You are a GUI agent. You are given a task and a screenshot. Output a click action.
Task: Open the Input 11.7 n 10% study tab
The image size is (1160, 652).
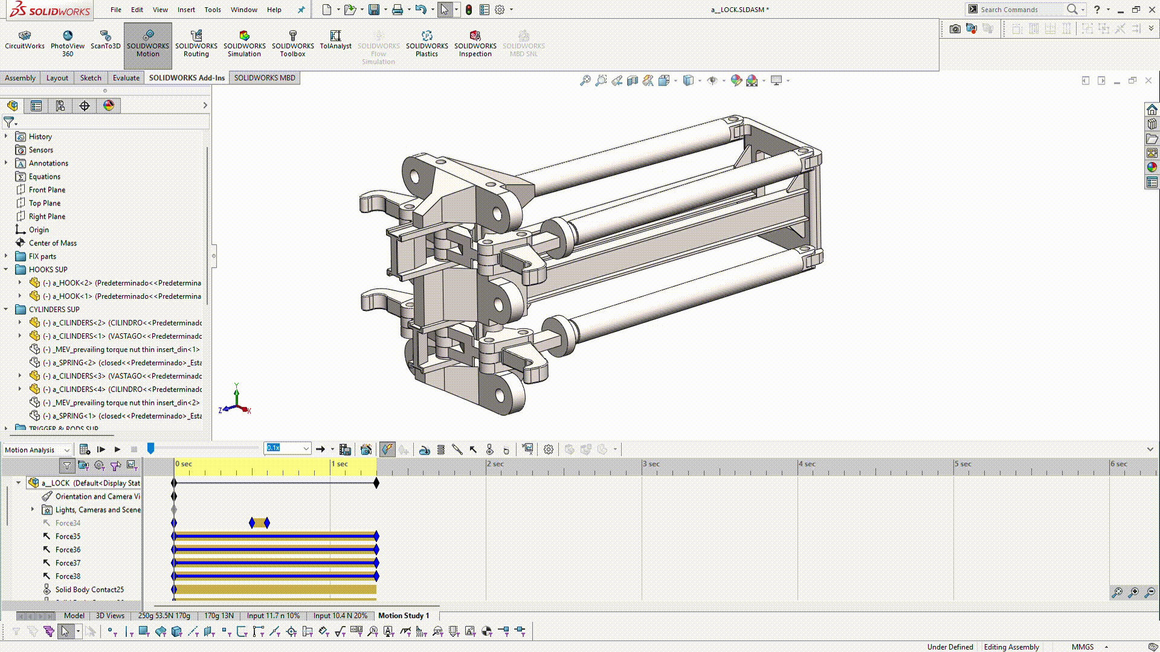[273, 616]
